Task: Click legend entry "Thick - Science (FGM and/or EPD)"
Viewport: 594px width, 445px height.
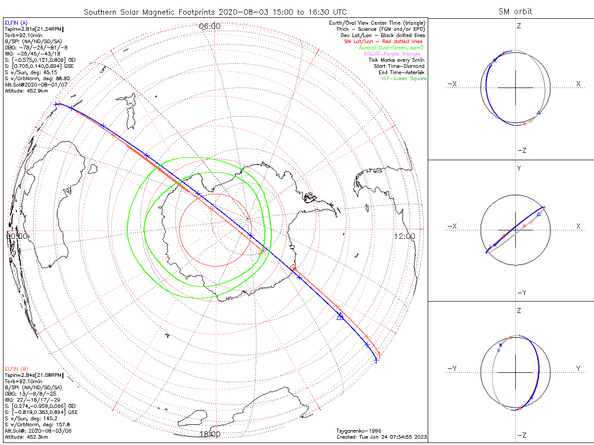Action: tap(381, 29)
